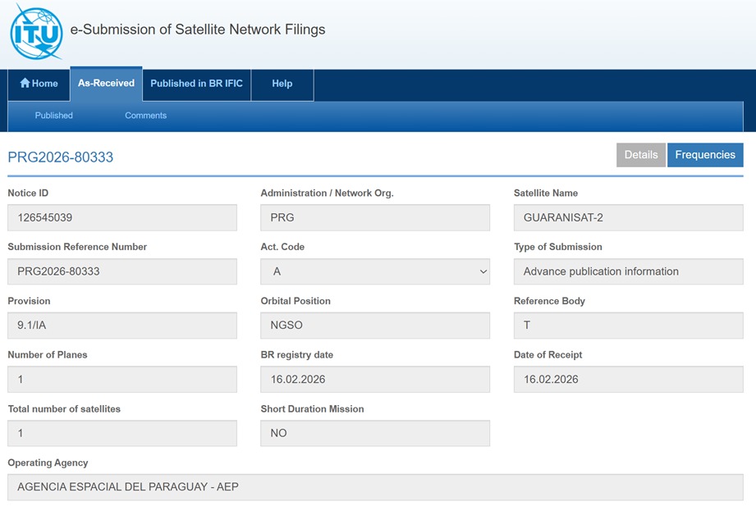Open the As-Received tab
756x506 pixels.
coord(106,83)
